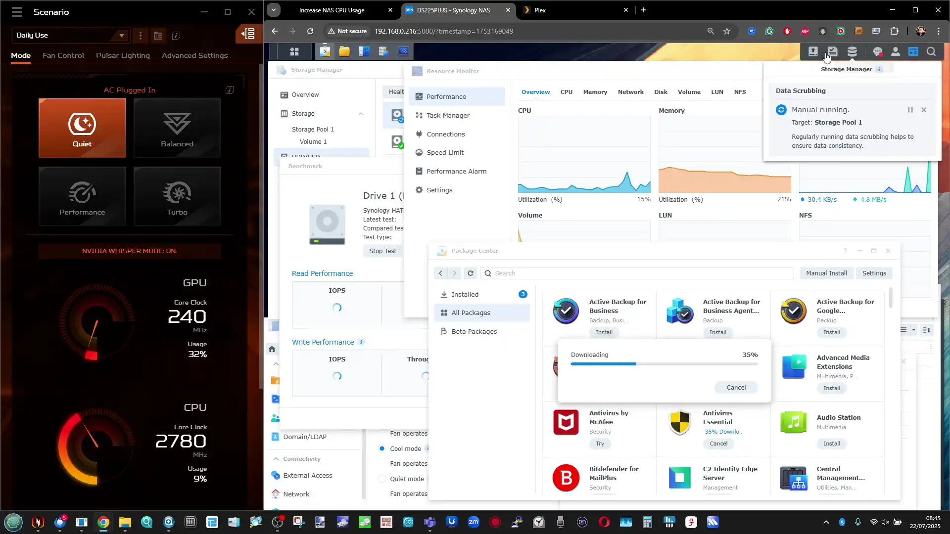Select Balanced mode tile

(x=177, y=128)
